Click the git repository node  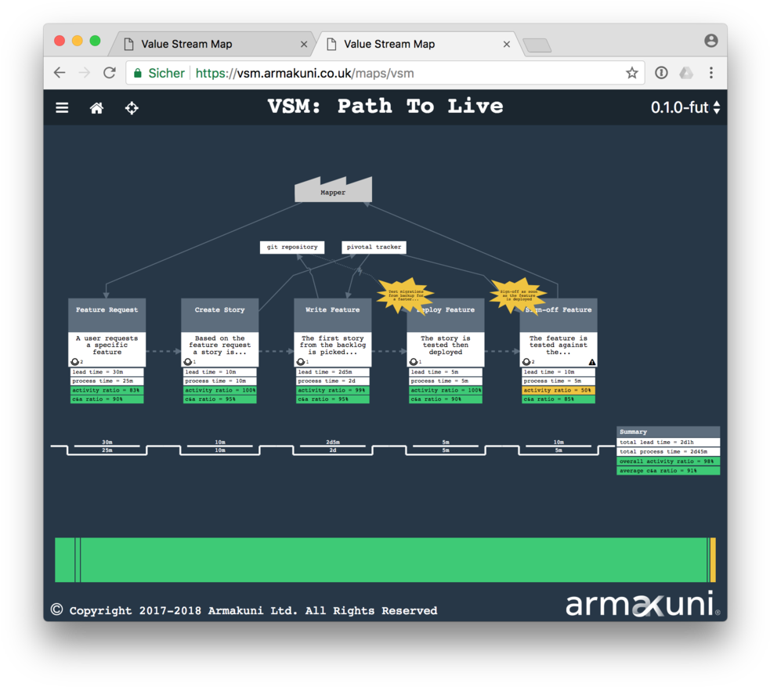[x=291, y=247]
